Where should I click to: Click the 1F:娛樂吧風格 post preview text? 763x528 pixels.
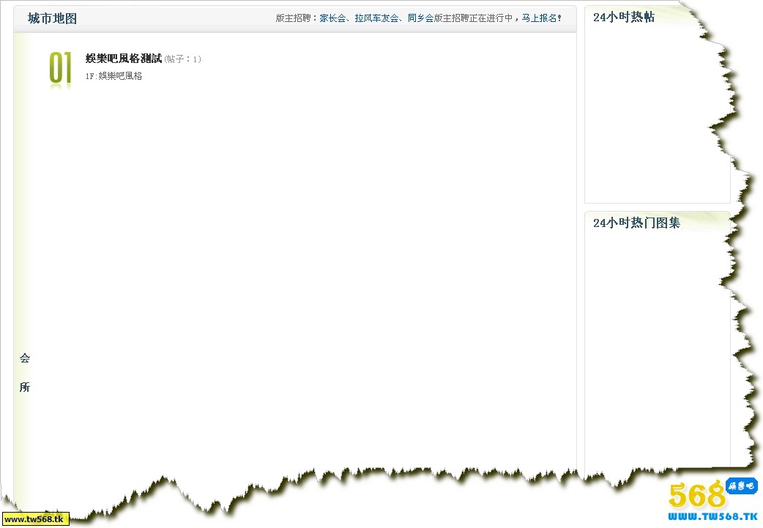114,76
